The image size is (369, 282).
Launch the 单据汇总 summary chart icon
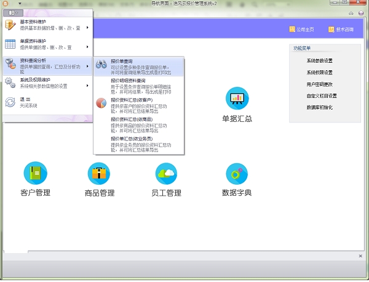(237, 98)
